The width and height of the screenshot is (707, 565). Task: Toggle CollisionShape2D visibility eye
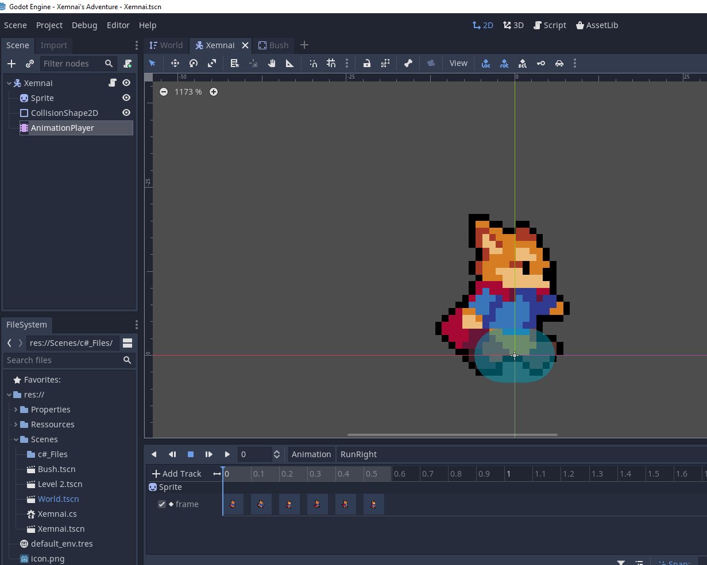(x=126, y=113)
